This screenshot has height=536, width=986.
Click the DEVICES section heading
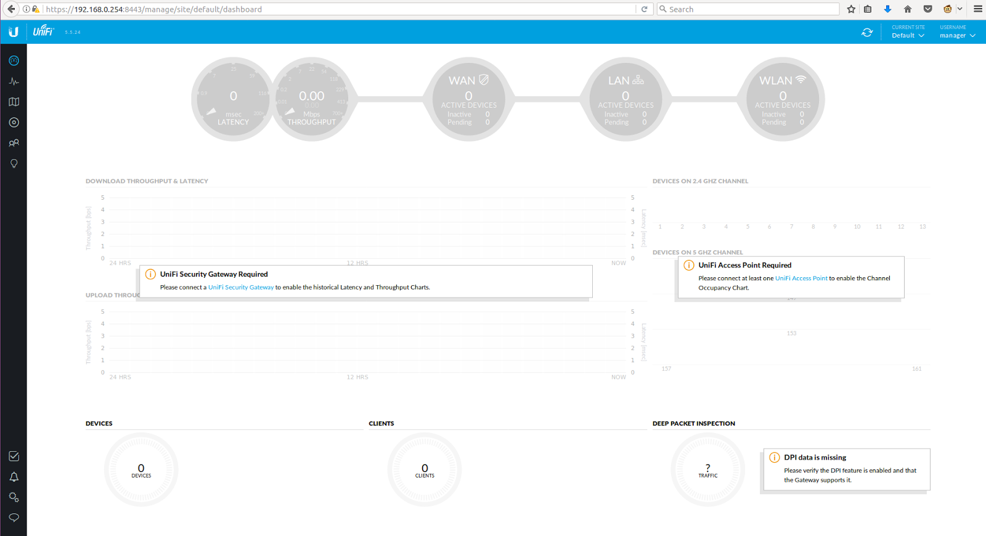click(x=99, y=424)
